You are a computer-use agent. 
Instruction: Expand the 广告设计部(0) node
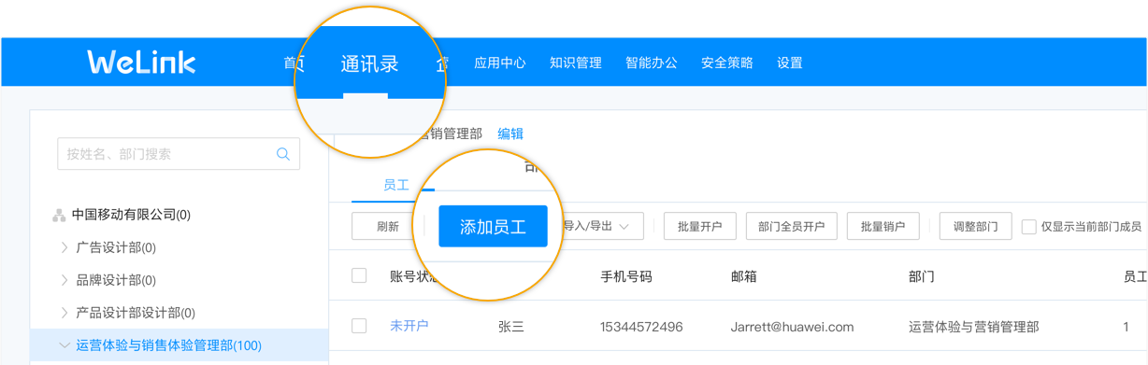[x=65, y=247]
